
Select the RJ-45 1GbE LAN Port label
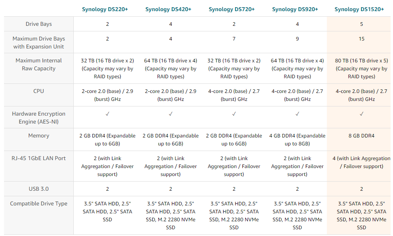click(x=39, y=158)
